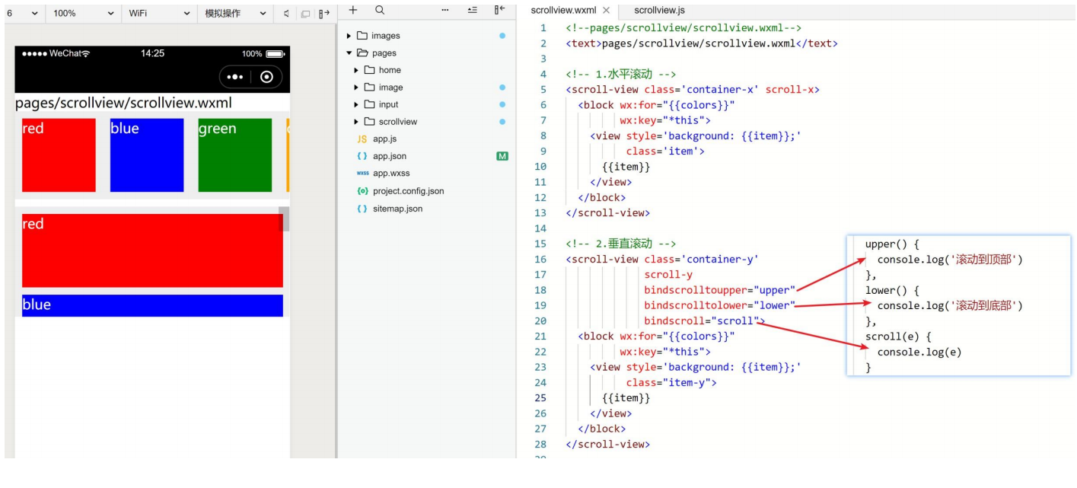Click the images folder icon
Image resolution: width=1077 pixels, height=488 pixels.
tap(362, 36)
